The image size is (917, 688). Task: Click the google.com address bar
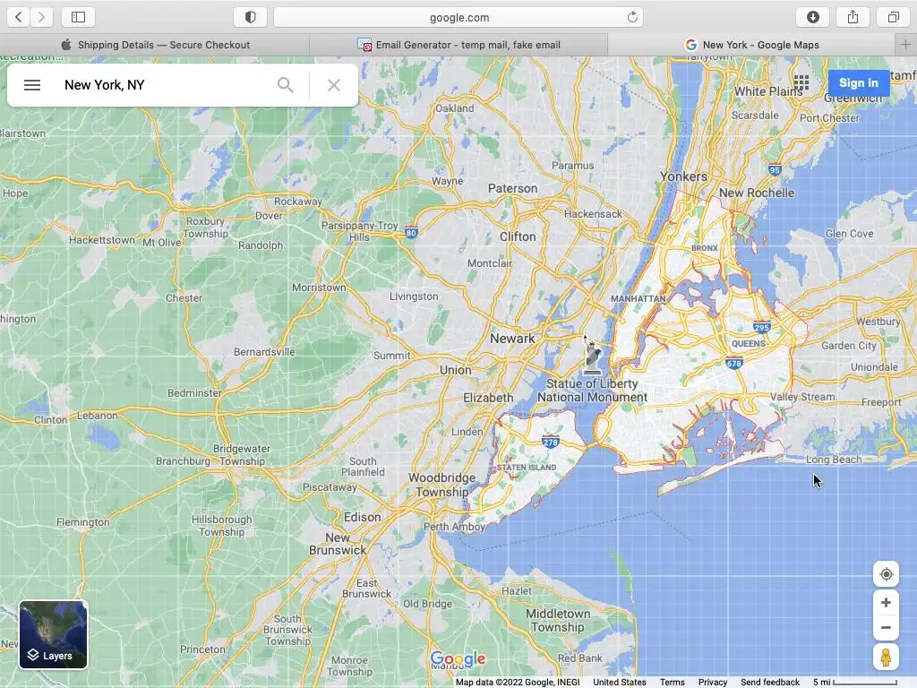coord(458,17)
